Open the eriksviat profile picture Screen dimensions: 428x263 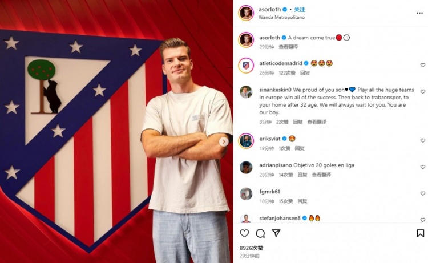tap(246, 141)
